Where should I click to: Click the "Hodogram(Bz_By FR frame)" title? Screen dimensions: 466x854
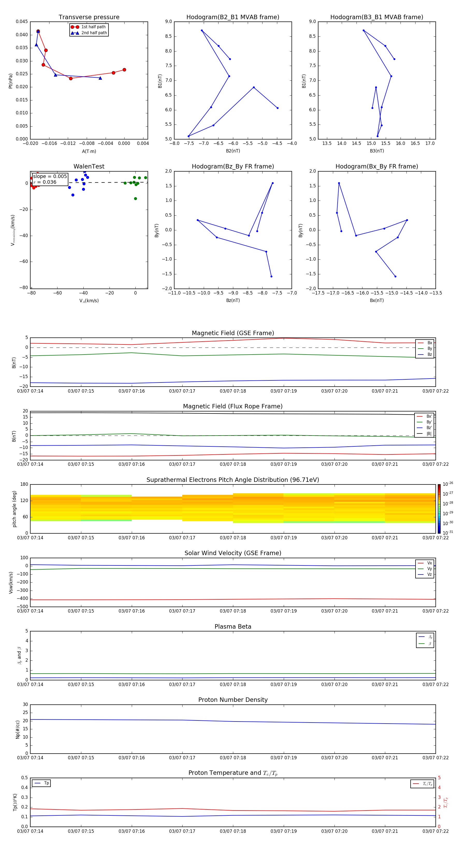233,166
